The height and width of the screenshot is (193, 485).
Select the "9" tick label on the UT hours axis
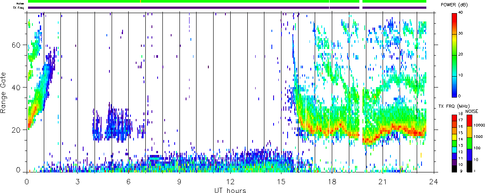tap(179, 182)
